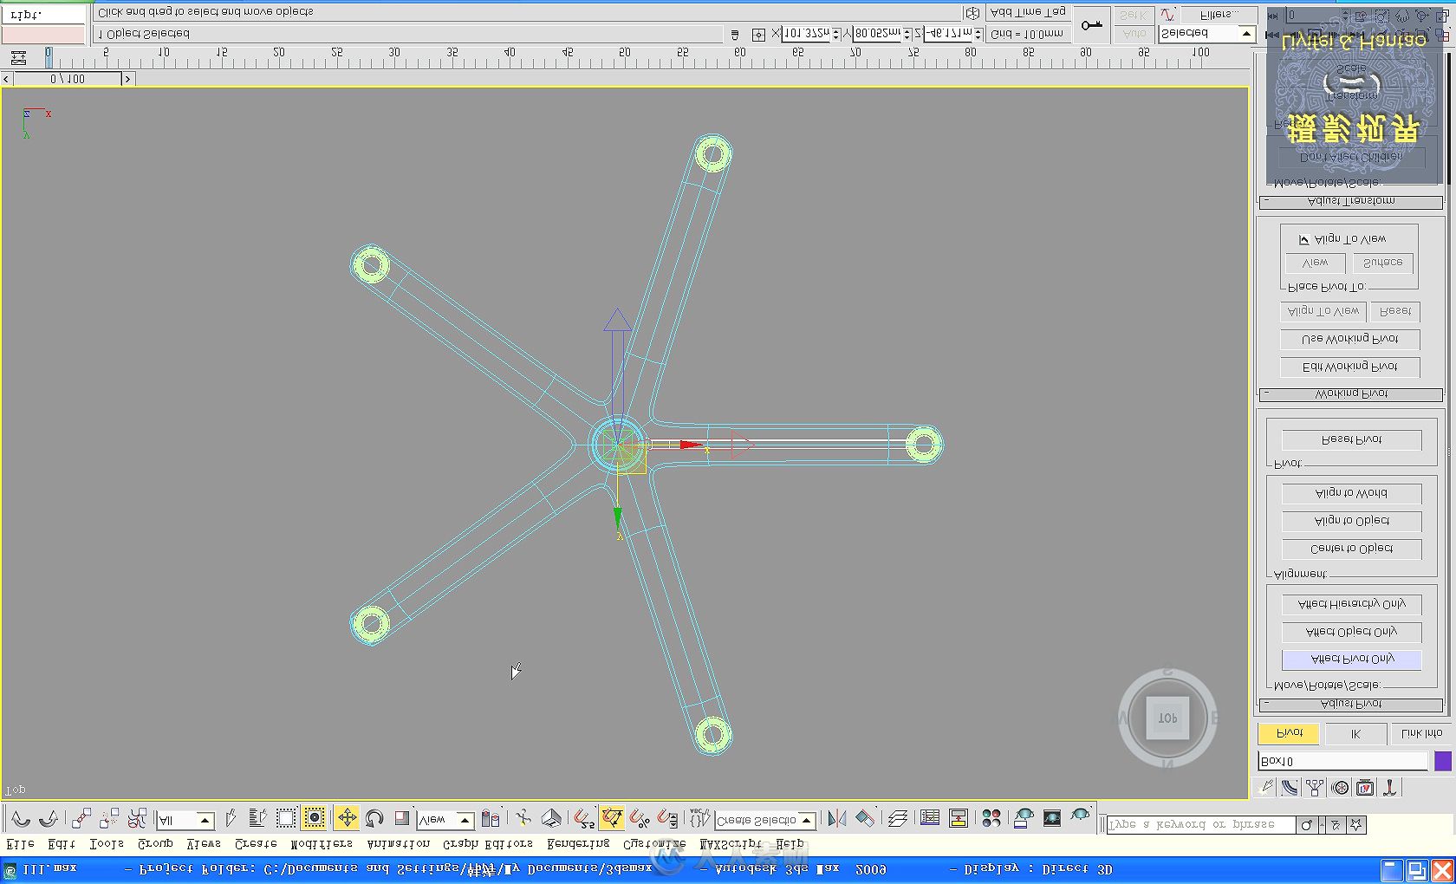
Task: Open the Rendering menu
Action: [x=578, y=843]
